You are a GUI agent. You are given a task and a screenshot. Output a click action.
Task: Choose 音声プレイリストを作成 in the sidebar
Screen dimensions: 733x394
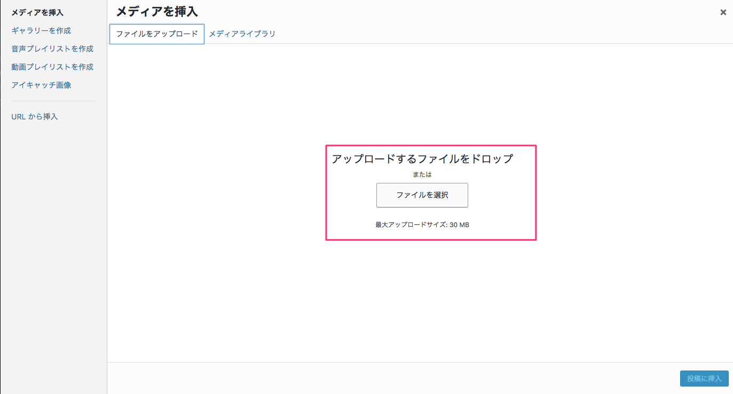(52, 49)
